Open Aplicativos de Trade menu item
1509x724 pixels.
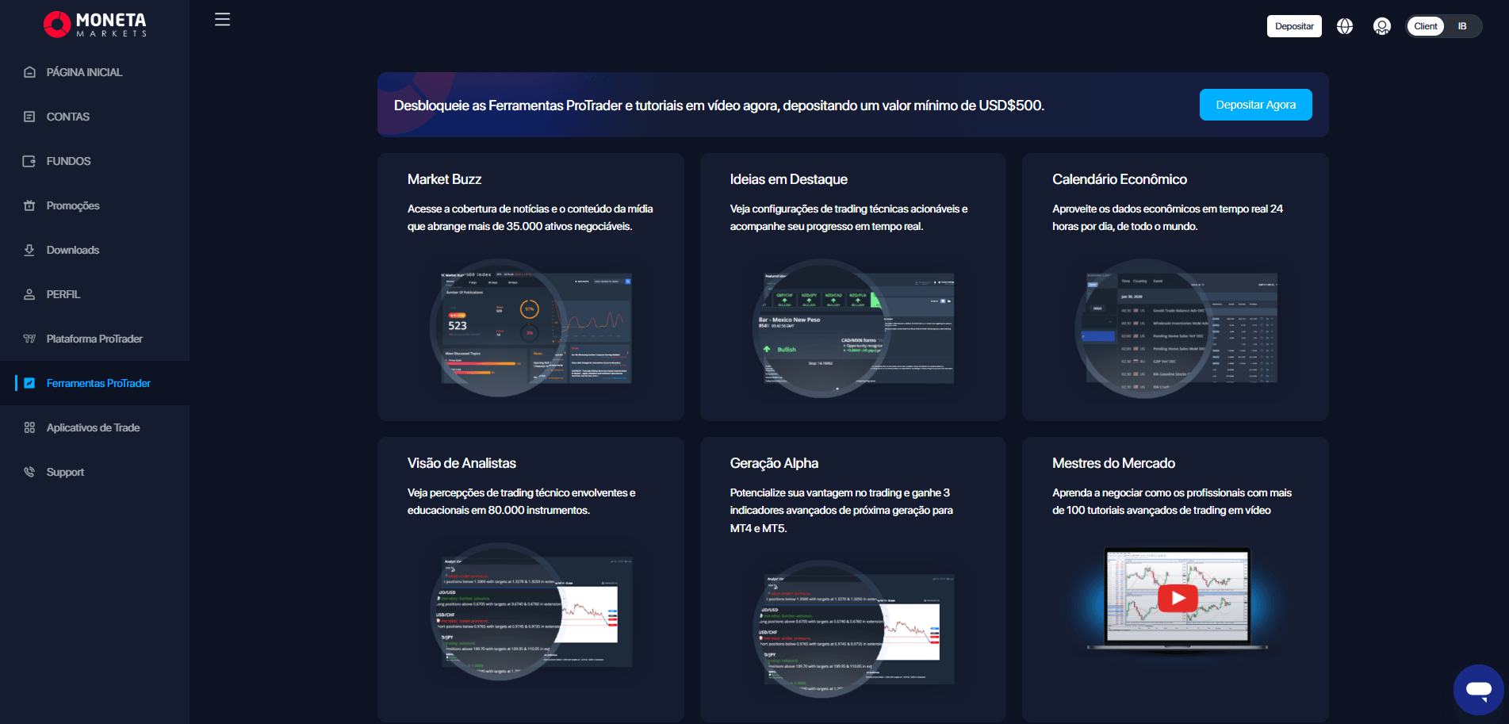point(94,427)
